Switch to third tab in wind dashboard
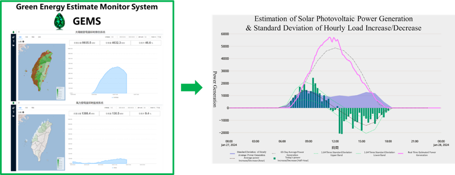The width and height of the screenshot is (455, 175). [33, 107]
